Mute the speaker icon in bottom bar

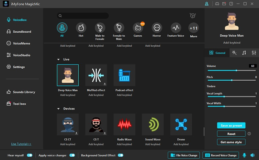click(253, 155)
